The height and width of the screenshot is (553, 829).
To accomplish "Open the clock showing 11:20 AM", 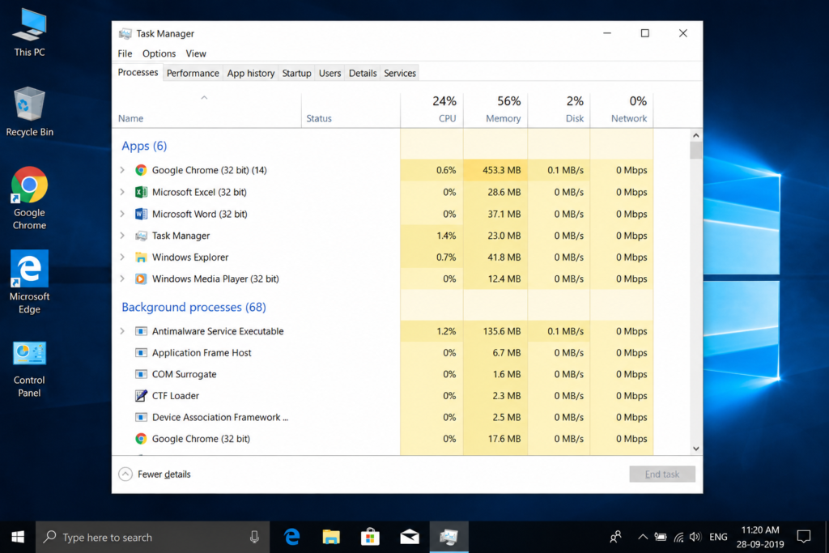I will (760, 537).
